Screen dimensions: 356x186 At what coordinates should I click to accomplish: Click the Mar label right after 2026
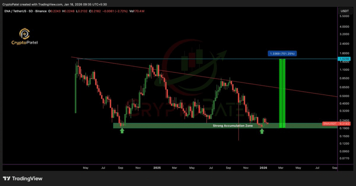281,168
